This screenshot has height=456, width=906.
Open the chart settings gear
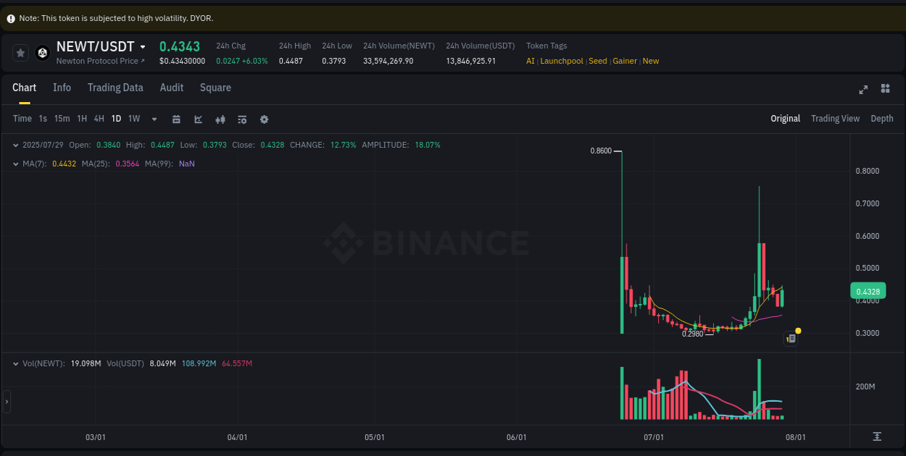pos(264,119)
